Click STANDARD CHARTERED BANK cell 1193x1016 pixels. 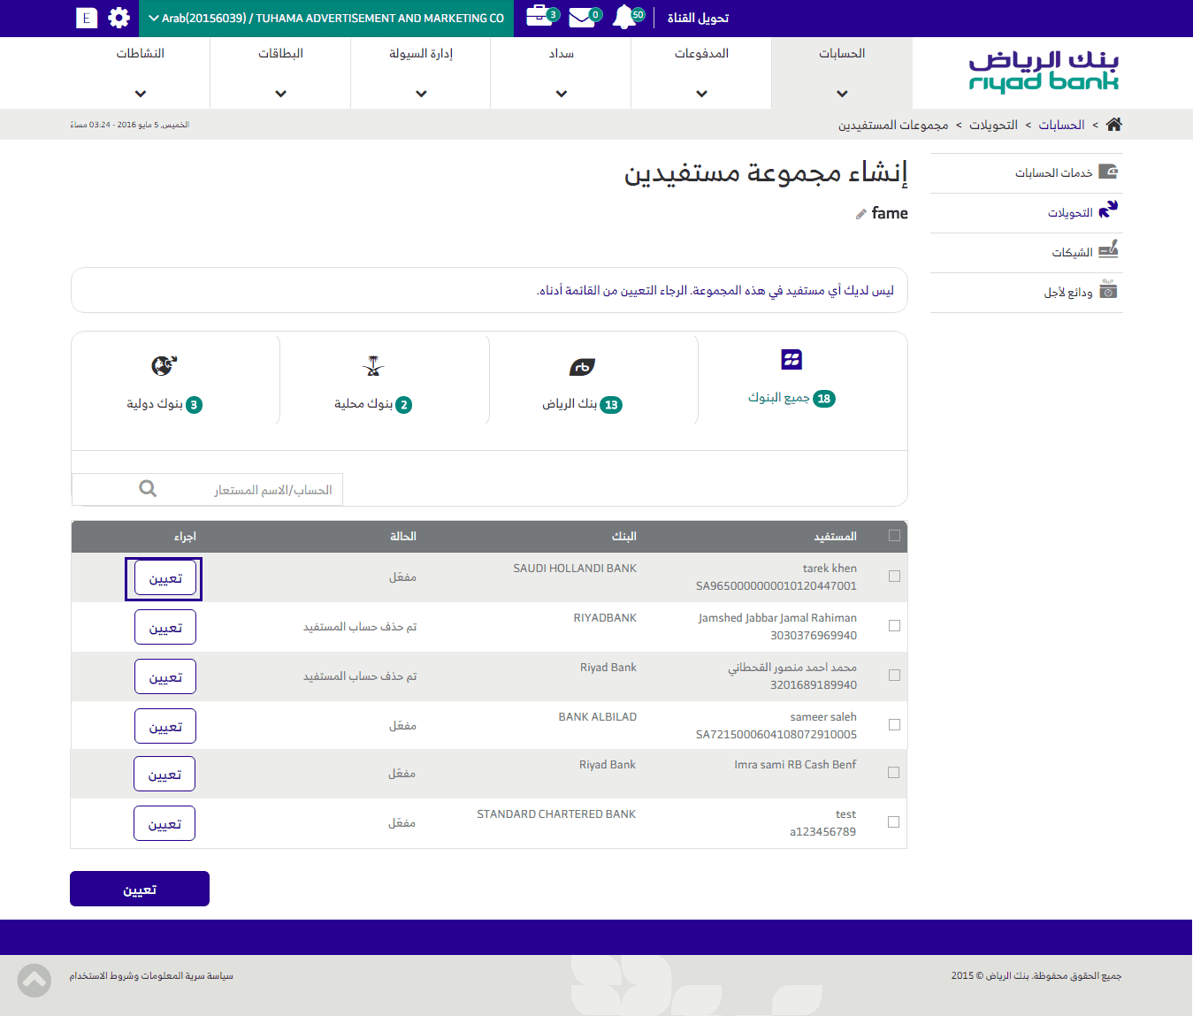556,814
